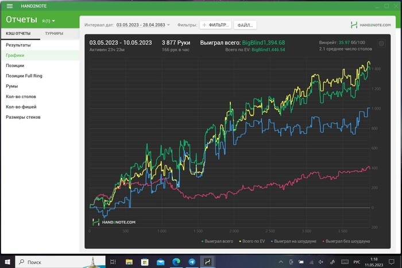The height and width of the screenshot is (268, 402).
Task: Open Windows Start menu
Action: 7,262
